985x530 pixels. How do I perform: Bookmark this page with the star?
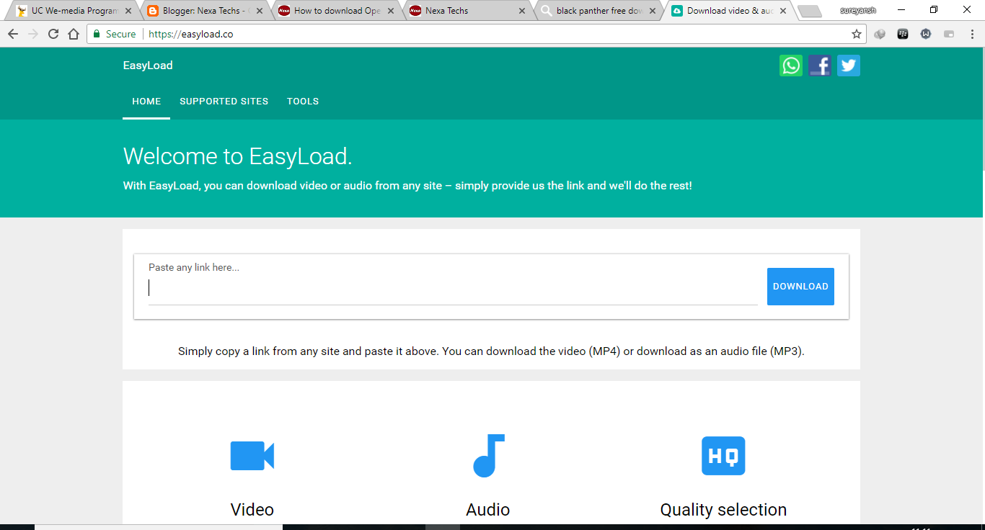pos(857,34)
